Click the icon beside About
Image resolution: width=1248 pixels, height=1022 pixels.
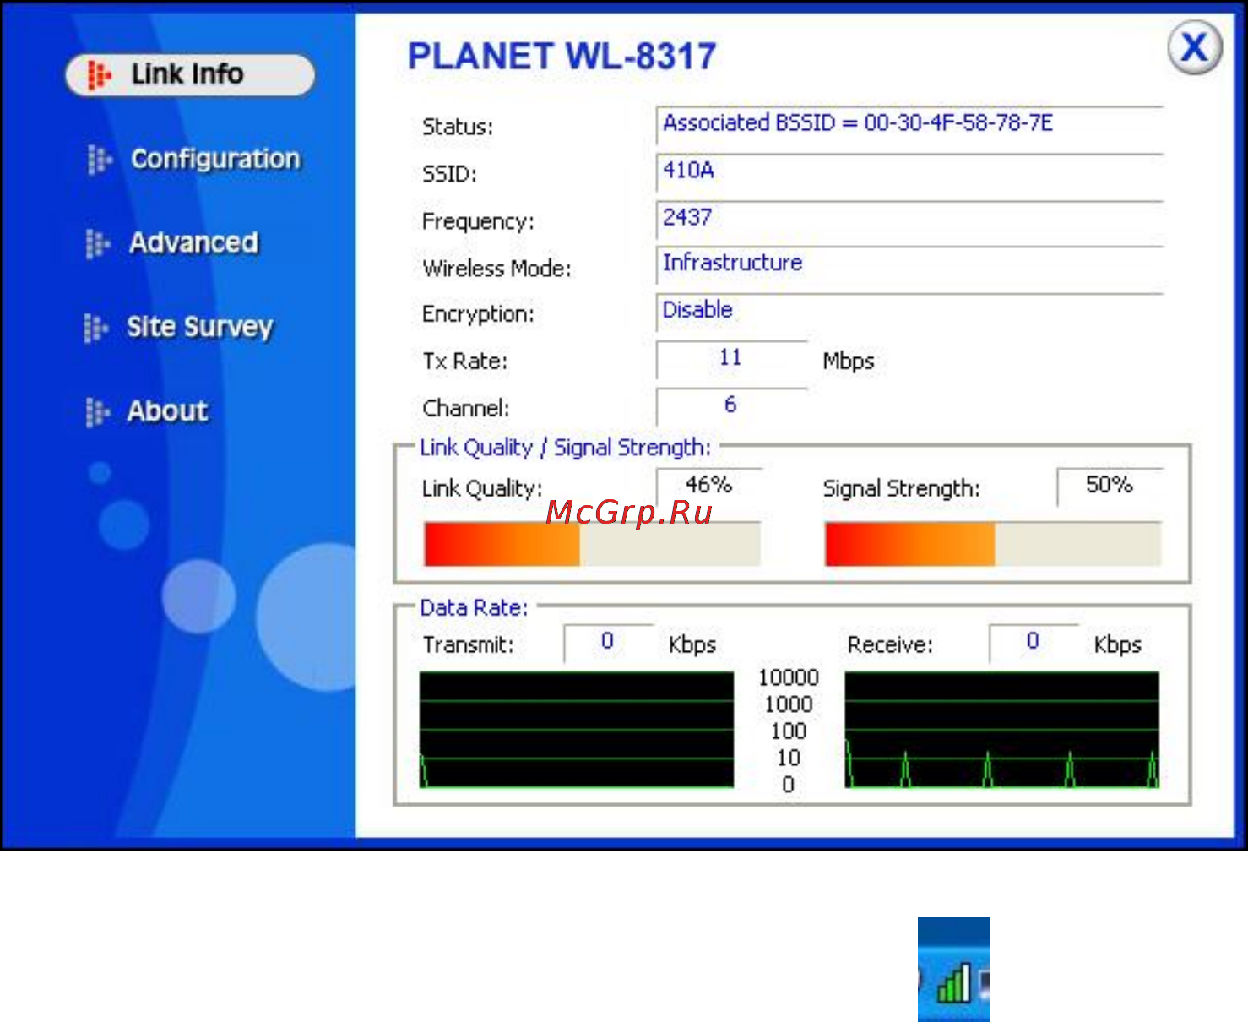97,412
